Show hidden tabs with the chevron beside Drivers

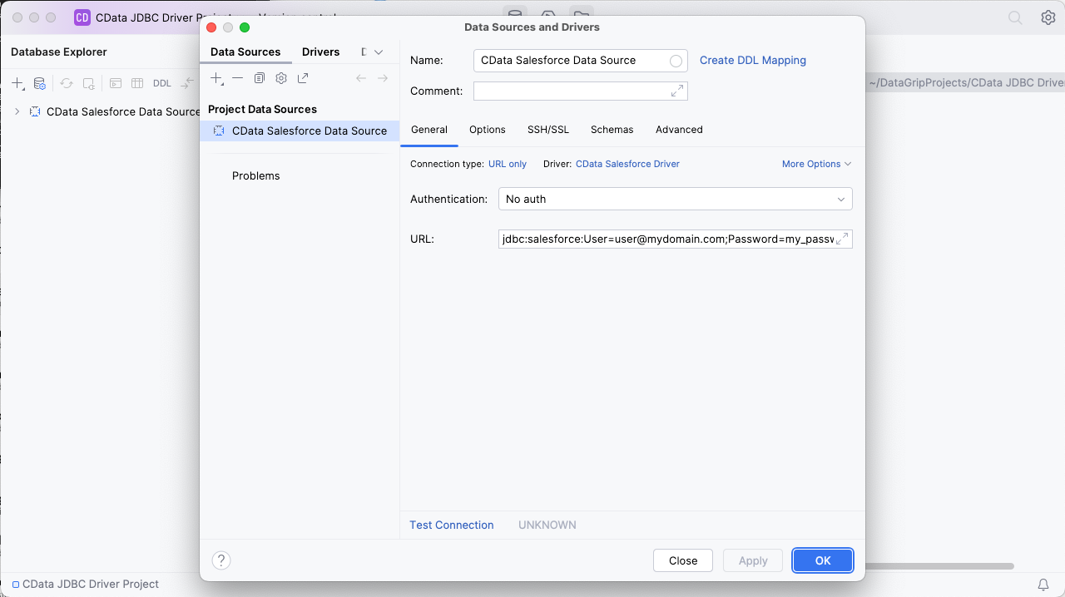[379, 52]
